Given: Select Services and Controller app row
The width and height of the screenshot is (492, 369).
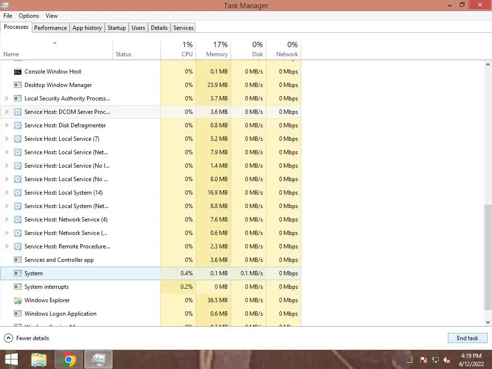Looking at the screenshot, I should pyautogui.click(x=150, y=260).
